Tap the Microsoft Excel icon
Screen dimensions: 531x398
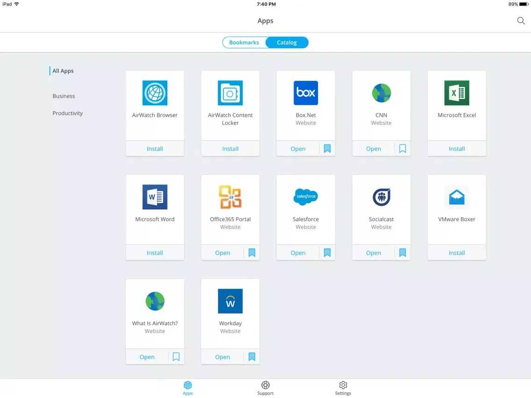457,93
